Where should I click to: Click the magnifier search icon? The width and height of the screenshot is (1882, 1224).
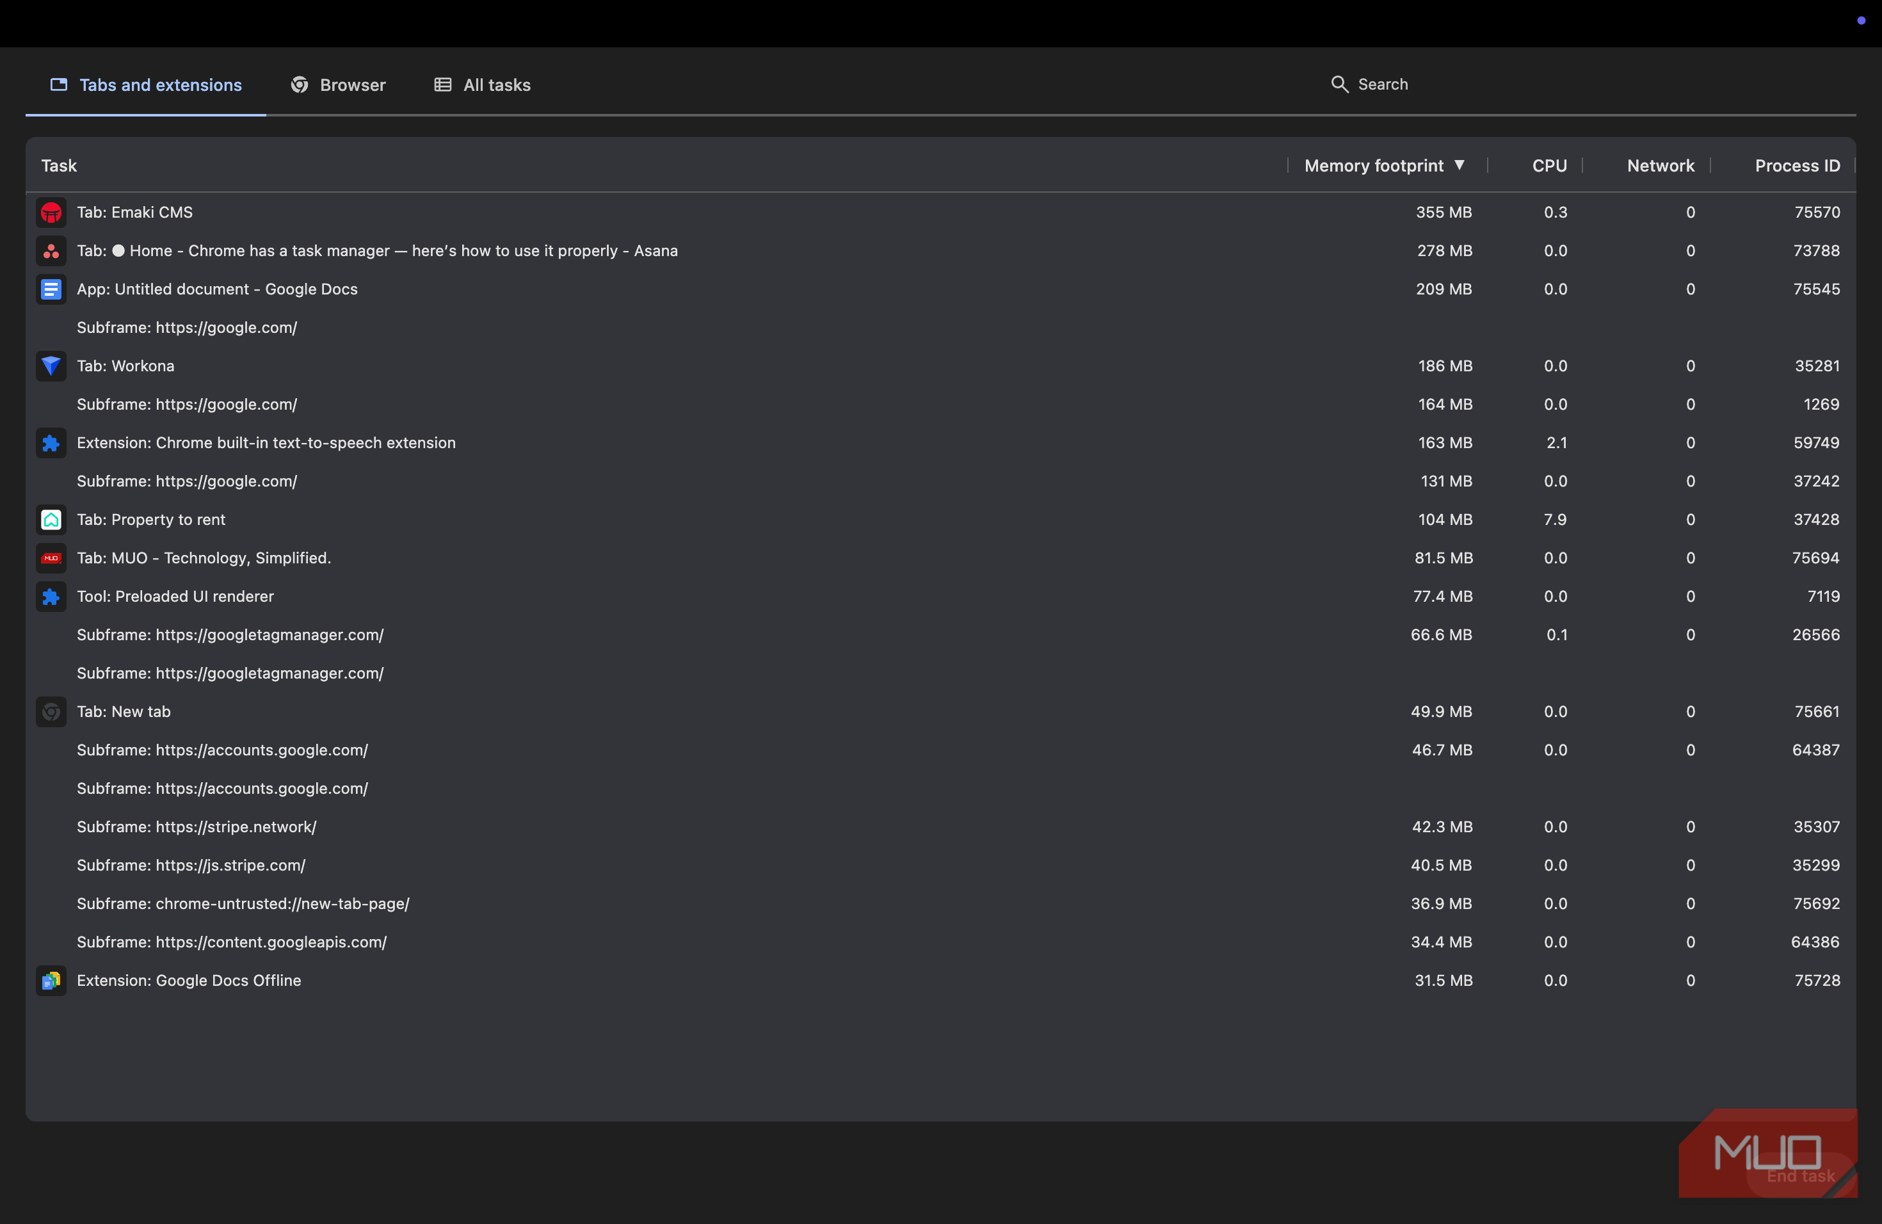pos(1340,85)
